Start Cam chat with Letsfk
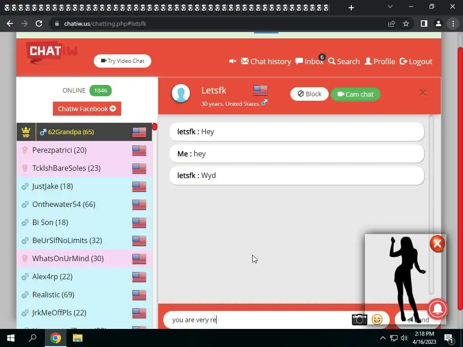This screenshot has height=347, width=463. coord(355,94)
